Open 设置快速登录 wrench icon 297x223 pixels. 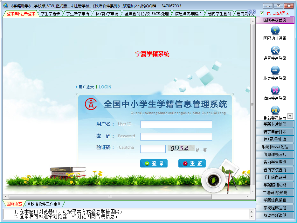click(x=275, y=50)
